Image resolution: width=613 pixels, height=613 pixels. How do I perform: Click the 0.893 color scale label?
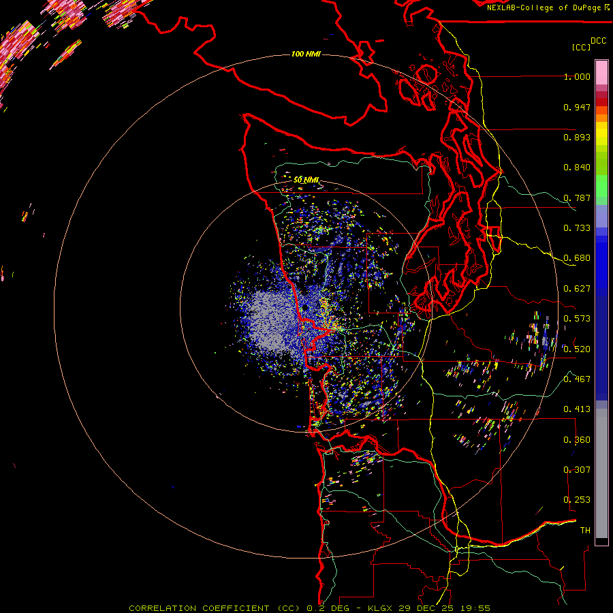(x=577, y=137)
